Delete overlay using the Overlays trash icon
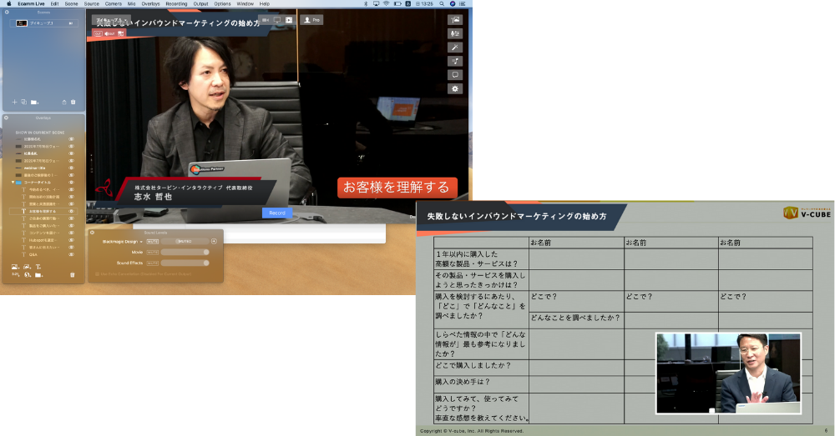This screenshot has height=436, width=835. tap(72, 274)
